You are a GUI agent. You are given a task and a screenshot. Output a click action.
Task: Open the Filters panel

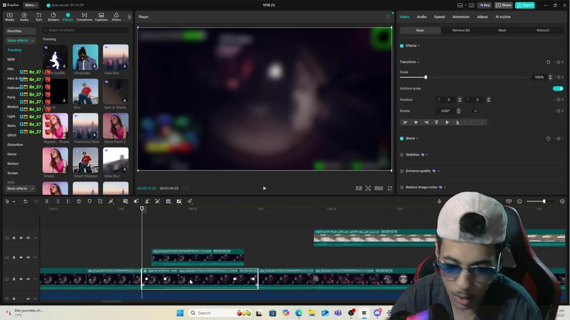pos(116,17)
